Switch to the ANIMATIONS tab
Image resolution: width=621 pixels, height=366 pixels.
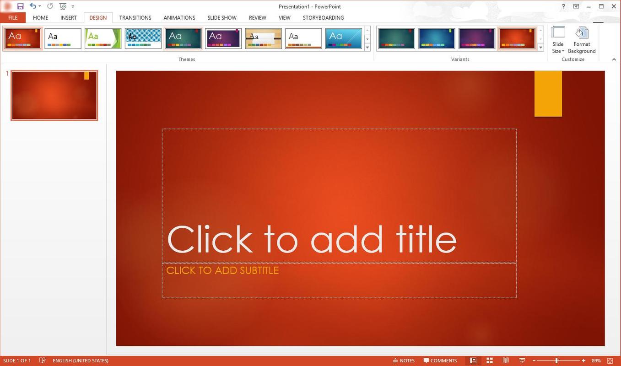[x=179, y=18]
